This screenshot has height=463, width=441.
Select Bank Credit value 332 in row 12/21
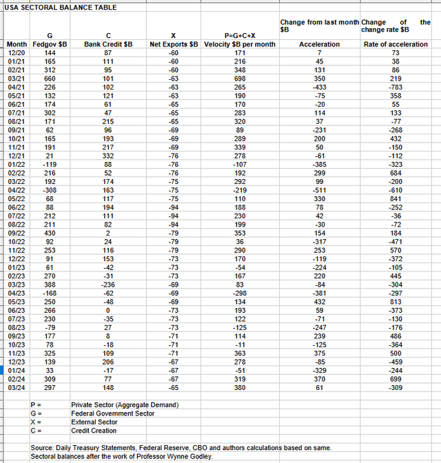[108, 156]
